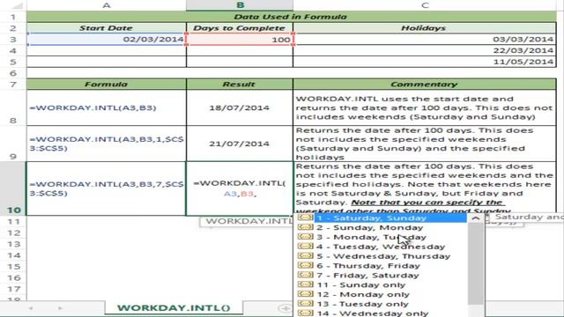The width and height of the screenshot is (564, 317).
Task: Click icon beside 12 - Monday only
Action: coord(306,293)
